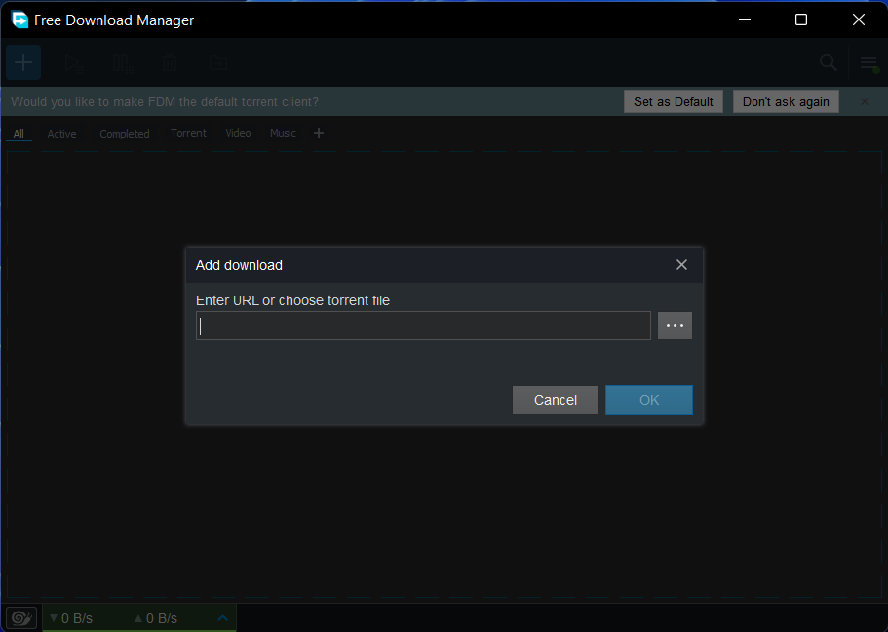Click Don't ask again button
The image size is (888, 632).
pos(786,101)
